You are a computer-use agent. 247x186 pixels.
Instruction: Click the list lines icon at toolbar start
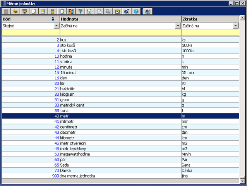coord(6,11)
